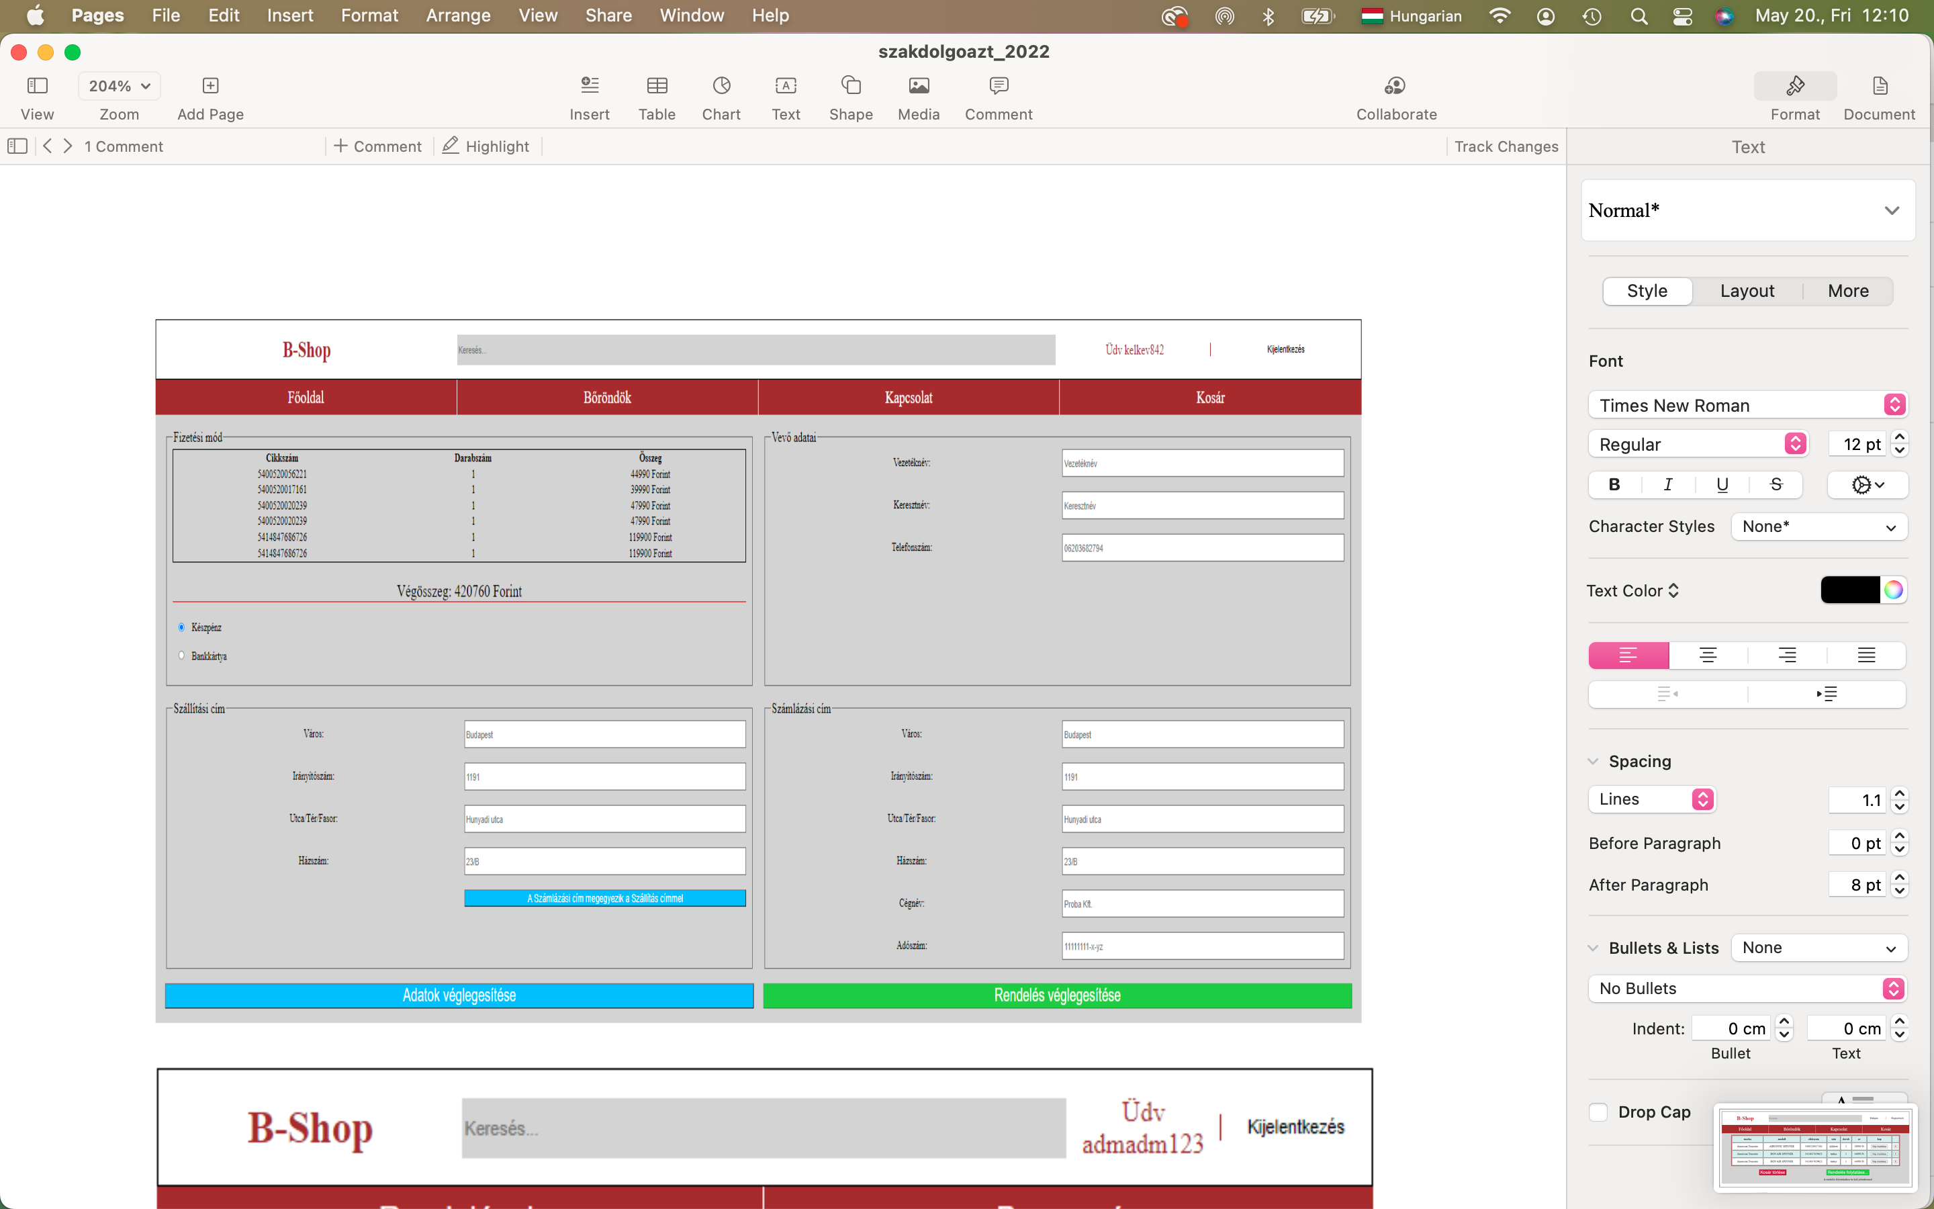Image resolution: width=1934 pixels, height=1209 pixels.
Task: Select the Style tab
Action: pos(1647,291)
